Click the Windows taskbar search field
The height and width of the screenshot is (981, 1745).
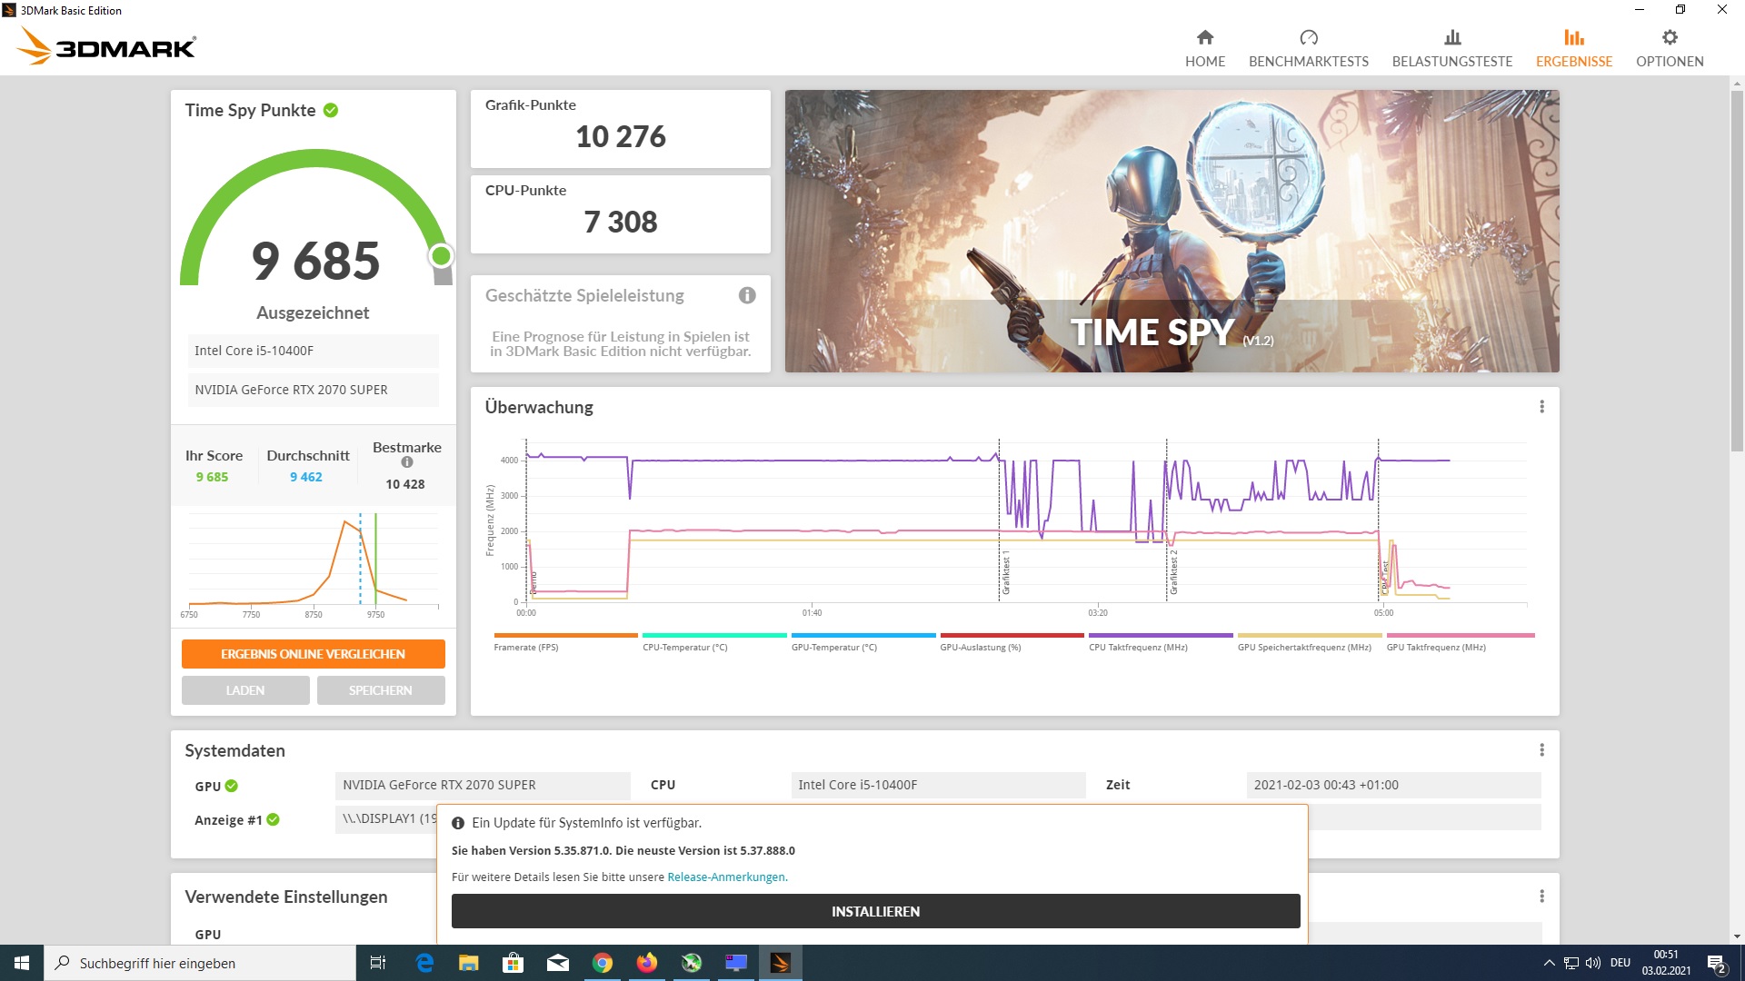(x=200, y=963)
